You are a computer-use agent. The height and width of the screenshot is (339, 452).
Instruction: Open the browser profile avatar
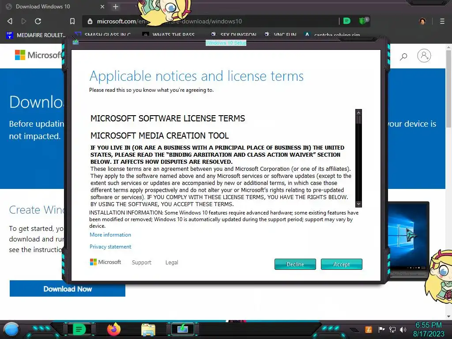[422, 21]
